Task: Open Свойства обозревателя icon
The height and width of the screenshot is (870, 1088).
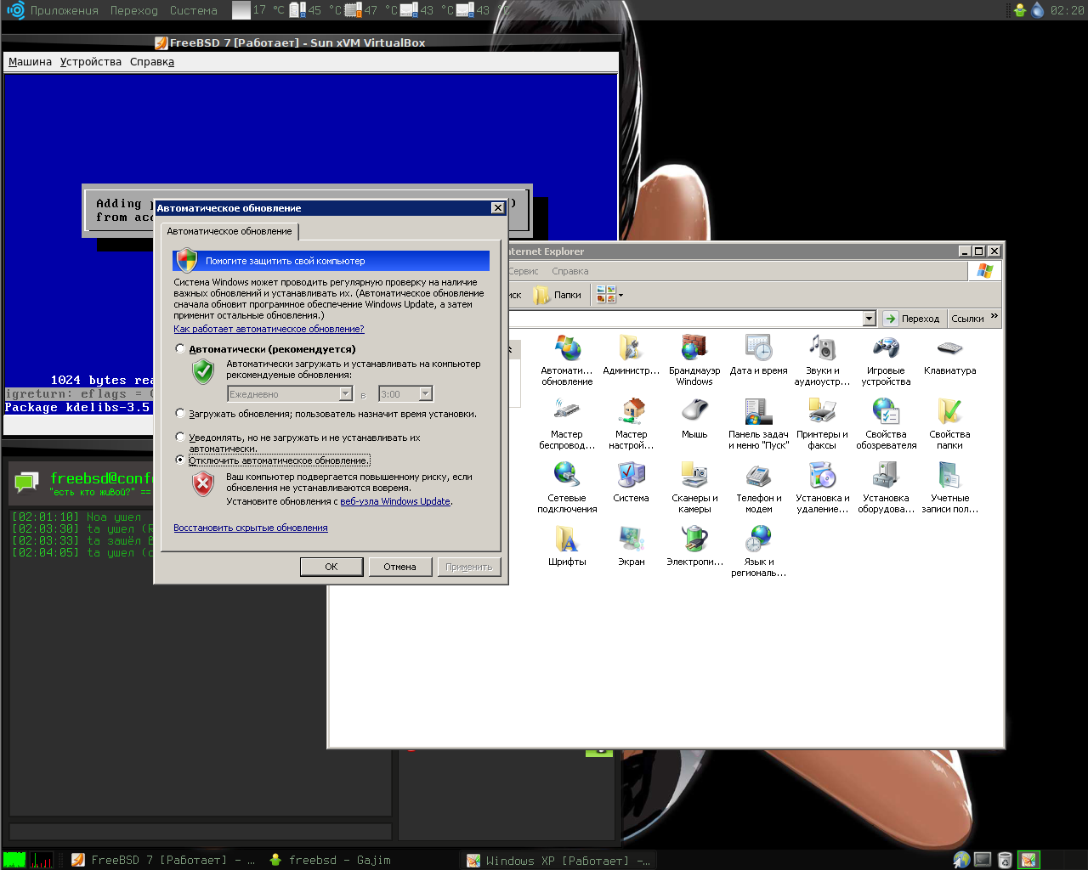Action: coord(886,423)
